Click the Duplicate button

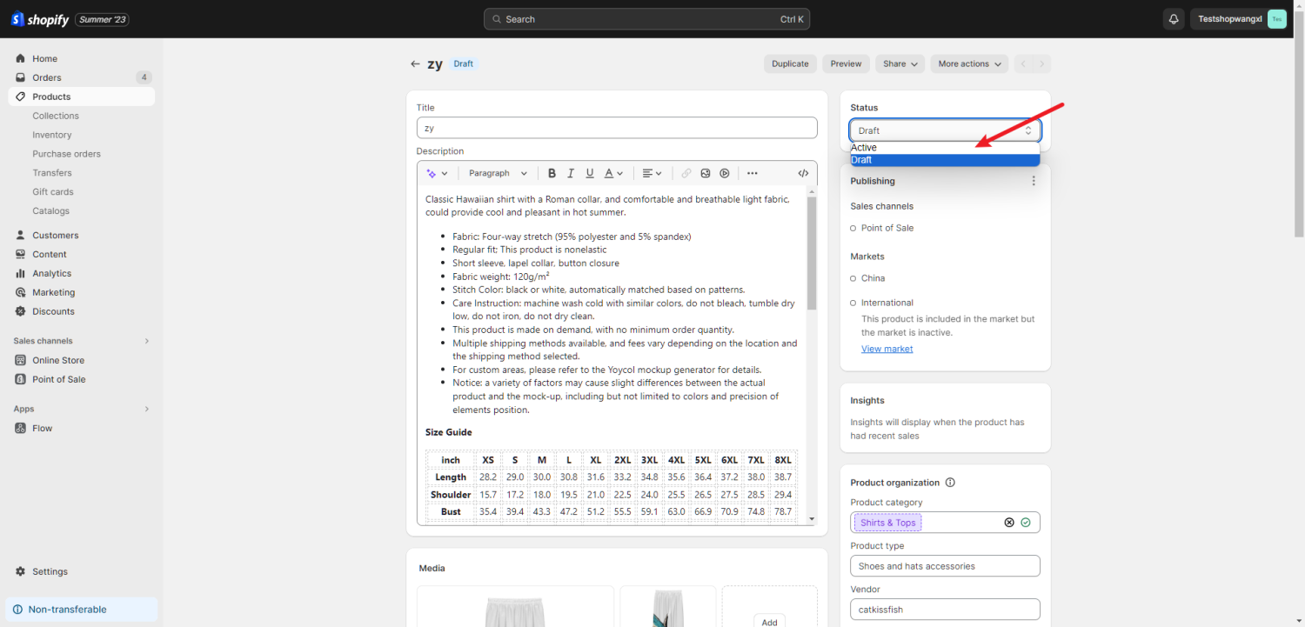click(x=790, y=63)
